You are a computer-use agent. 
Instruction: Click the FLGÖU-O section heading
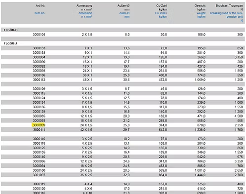[10, 30]
